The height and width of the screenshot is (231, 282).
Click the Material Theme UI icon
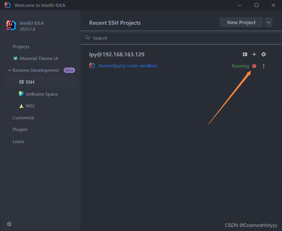tap(15, 58)
